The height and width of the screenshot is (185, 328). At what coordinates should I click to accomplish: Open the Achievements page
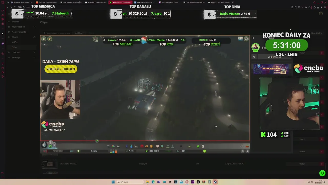click(19, 32)
